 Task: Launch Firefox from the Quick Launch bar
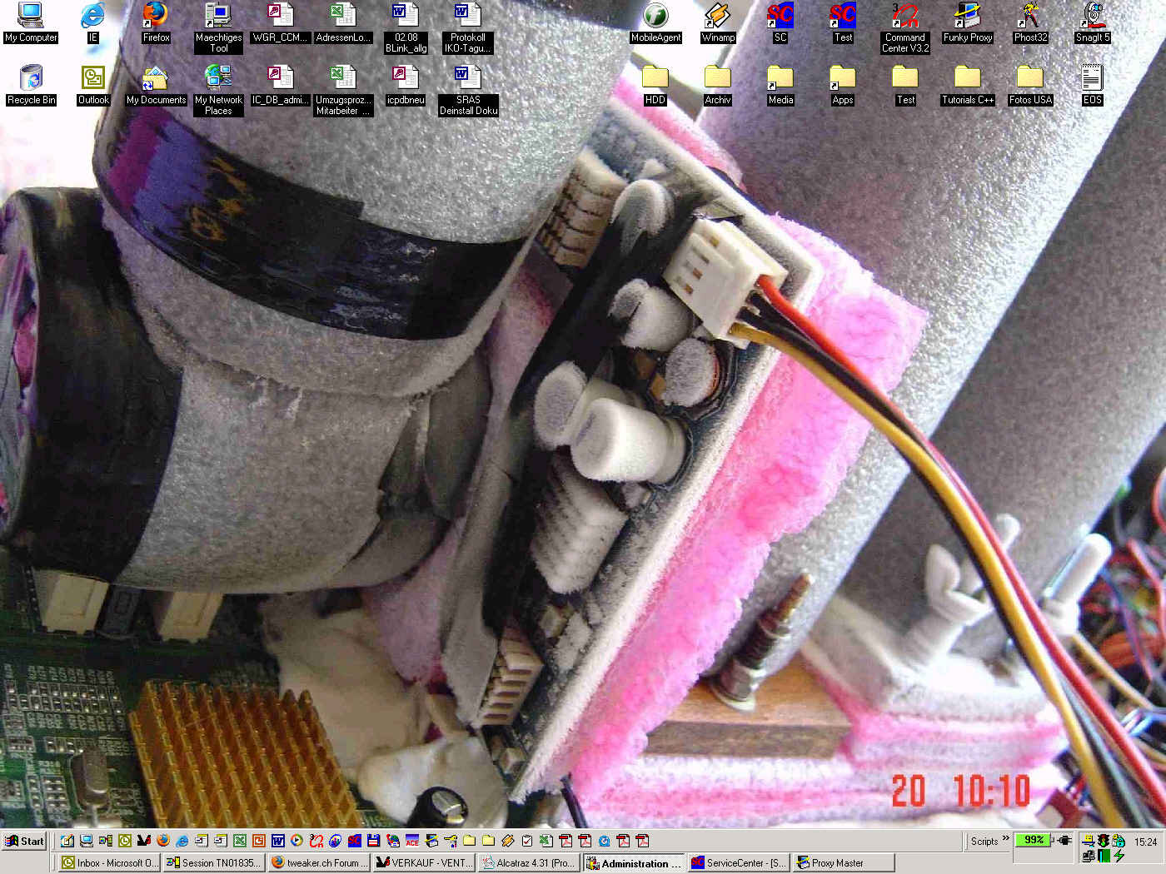[163, 841]
